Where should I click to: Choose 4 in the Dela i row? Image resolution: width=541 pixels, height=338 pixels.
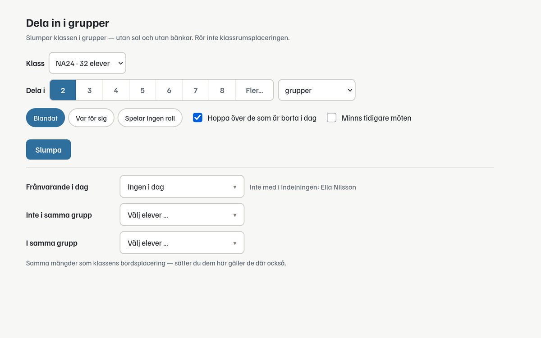[116, 90]
